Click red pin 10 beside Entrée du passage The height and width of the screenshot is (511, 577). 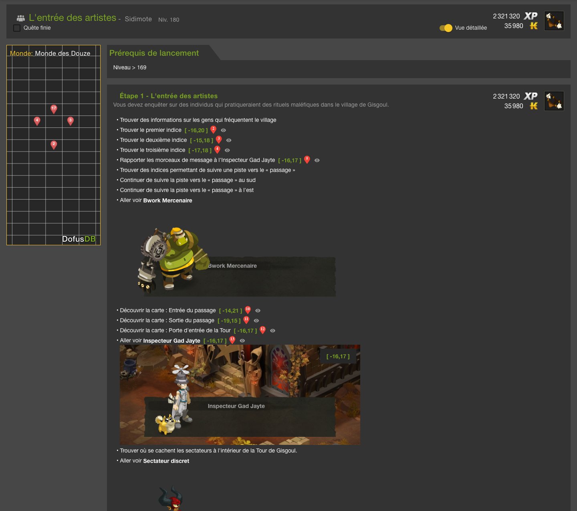[248, 310]
